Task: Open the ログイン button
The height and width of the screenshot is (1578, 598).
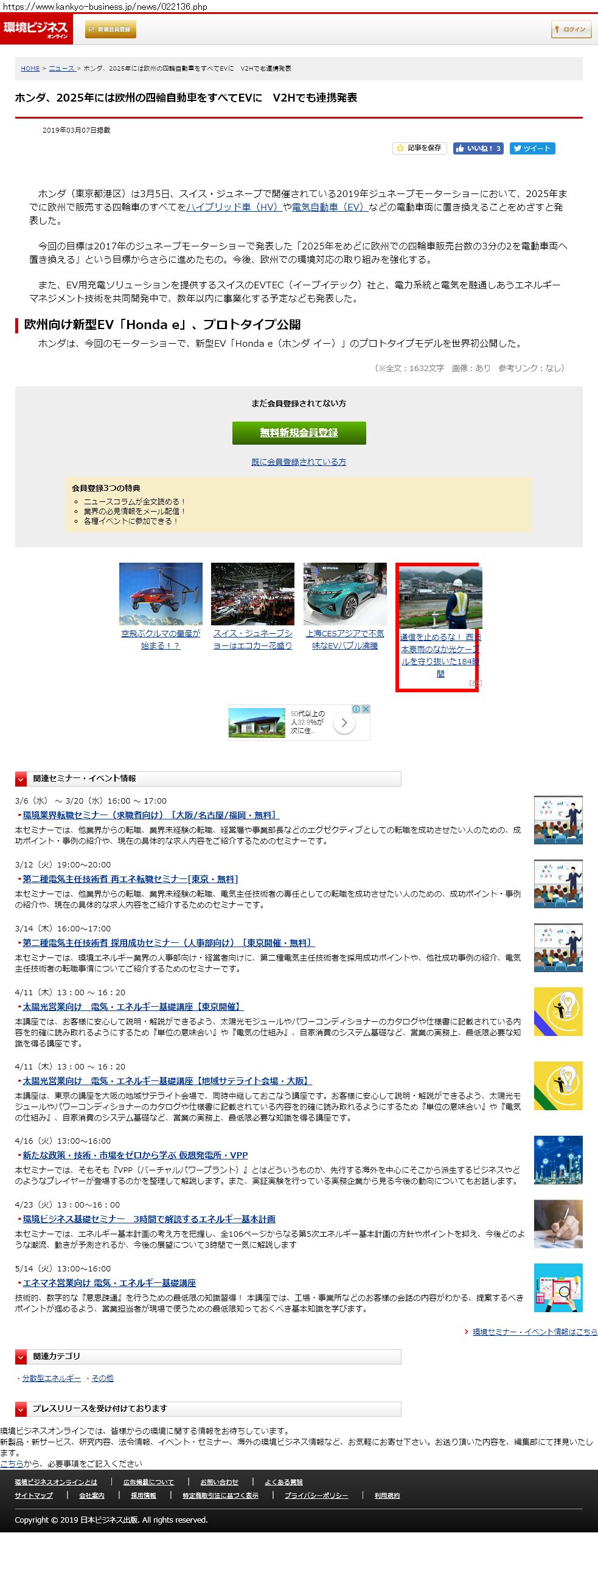Action: [571, 29]
